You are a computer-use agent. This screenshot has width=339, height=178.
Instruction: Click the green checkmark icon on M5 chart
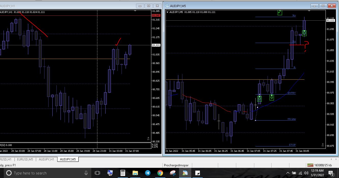[x=280, y=12]
